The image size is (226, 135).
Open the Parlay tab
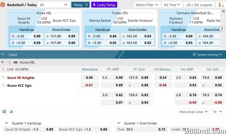[80, 5]
